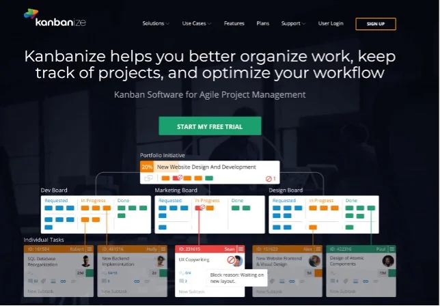Open the Solutions dropdown menu
Image resolution: width=440 pixels, height=306 pixels.
pyautogui.click(x=156, y=23)
